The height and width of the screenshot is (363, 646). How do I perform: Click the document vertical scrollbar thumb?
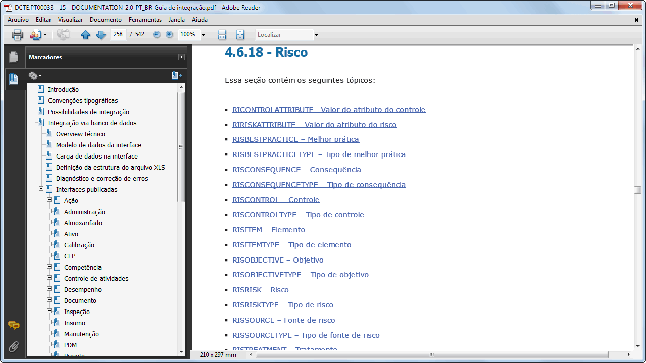(638, 190)
